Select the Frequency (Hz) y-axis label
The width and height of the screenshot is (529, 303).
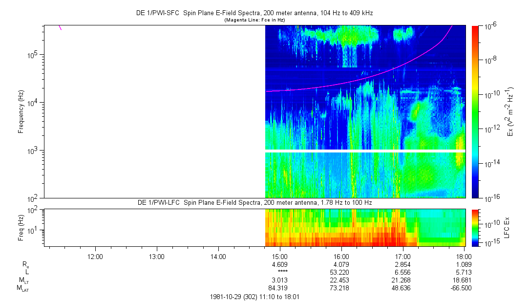(x=21, y=111)
